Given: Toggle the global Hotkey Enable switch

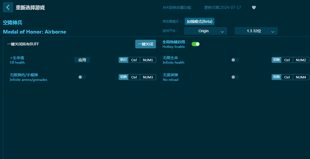Looking at the screenshot, I should [x=196, y=44].
